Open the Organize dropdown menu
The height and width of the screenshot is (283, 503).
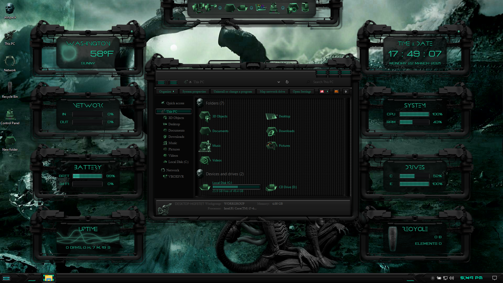tap(166, 91)
